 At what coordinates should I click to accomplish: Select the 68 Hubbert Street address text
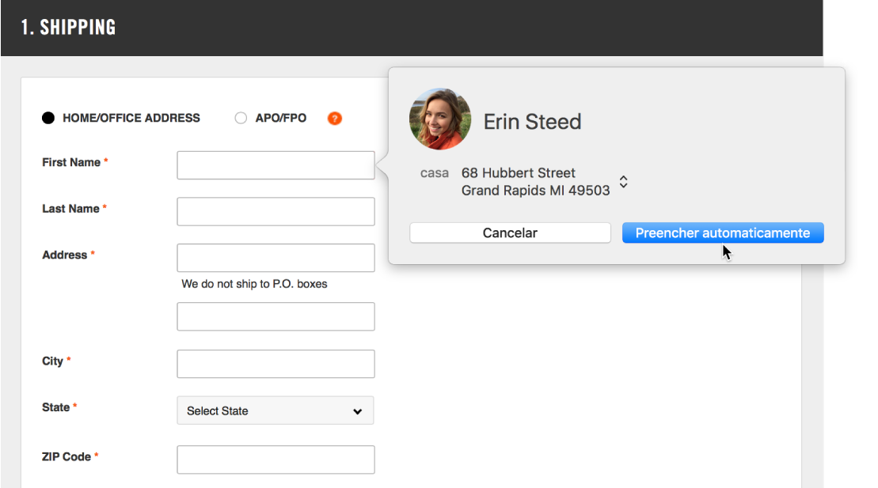point(518,173)
